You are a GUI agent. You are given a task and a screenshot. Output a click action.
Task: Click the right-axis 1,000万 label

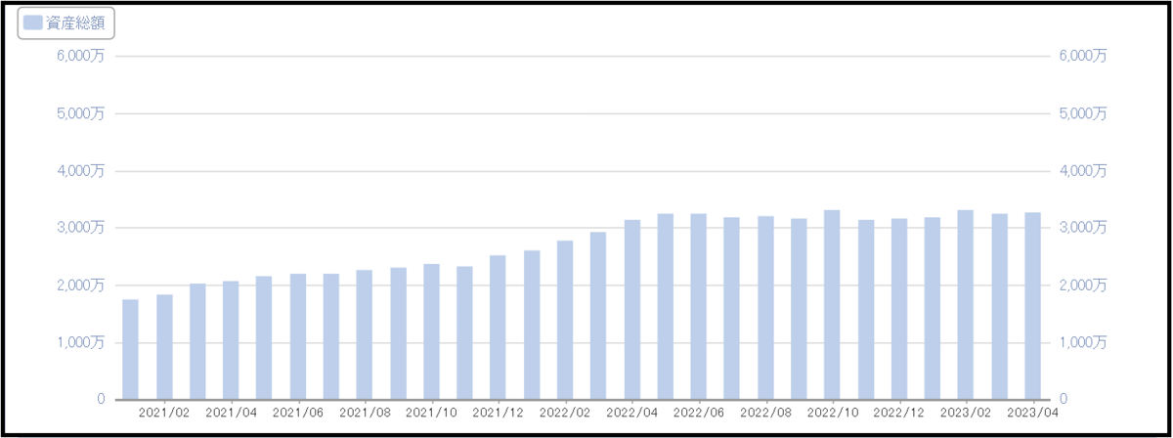point(1084,342)
